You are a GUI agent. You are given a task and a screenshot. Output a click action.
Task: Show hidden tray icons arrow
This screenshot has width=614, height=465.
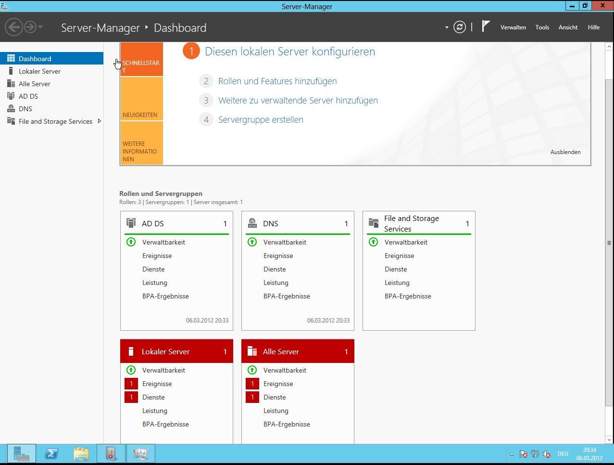coord(512,454)
